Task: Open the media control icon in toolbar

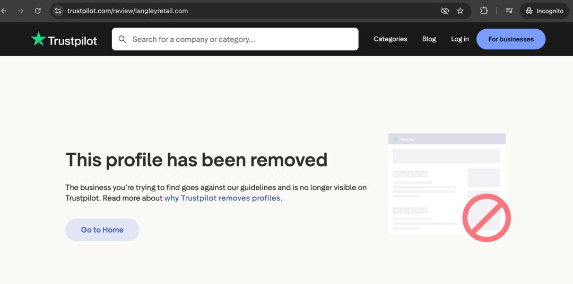Action: coord(509,11)
